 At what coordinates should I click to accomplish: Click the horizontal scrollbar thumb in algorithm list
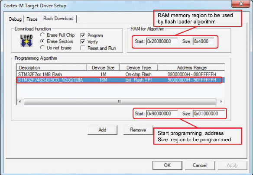(120, 102)
